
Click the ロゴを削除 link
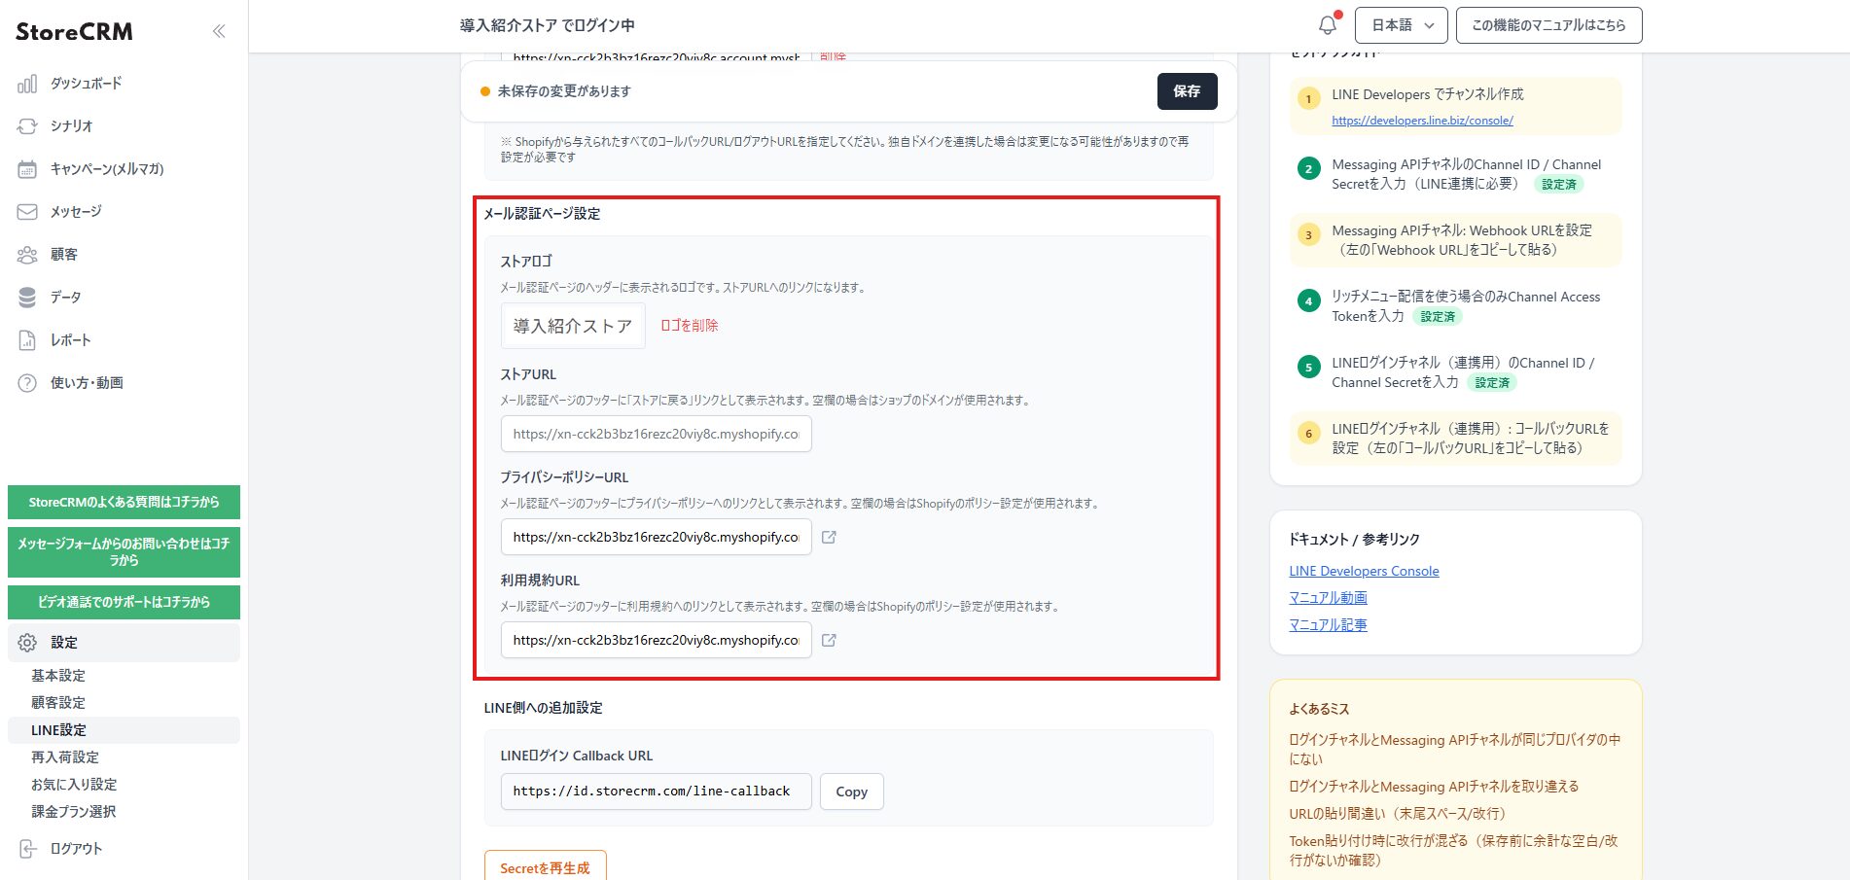pyautogui.click(x=689, y=326)
